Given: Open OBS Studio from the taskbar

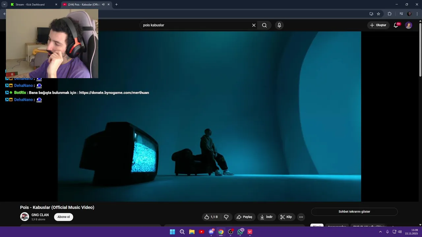Looking at the screenshot, I should [x=231, y=232].
